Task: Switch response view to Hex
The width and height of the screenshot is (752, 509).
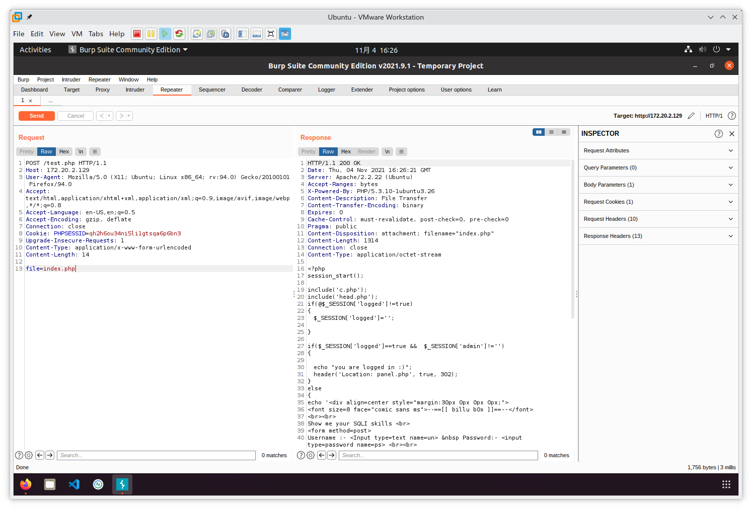Action: (x=346, y=151)
